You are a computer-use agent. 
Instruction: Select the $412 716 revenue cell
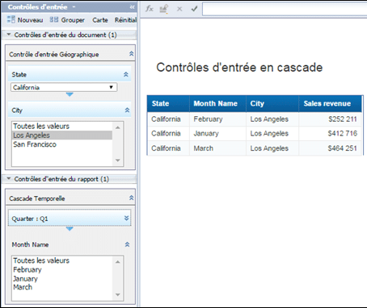click(x=330, y=133)
